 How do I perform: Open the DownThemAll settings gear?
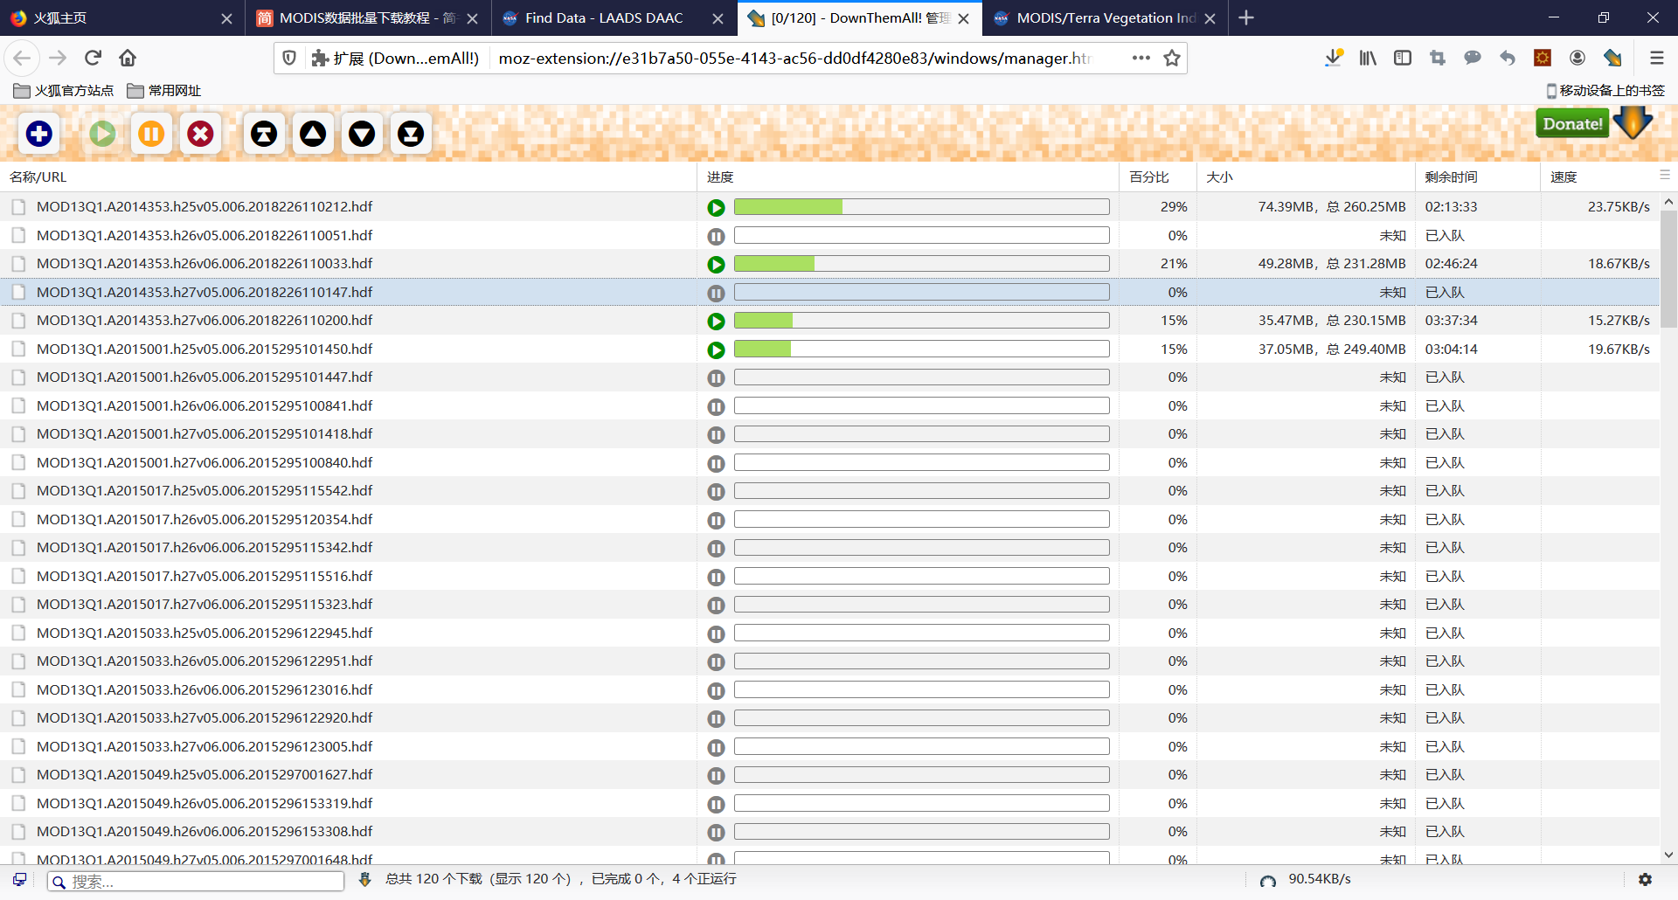click(x=1645, y=880)
